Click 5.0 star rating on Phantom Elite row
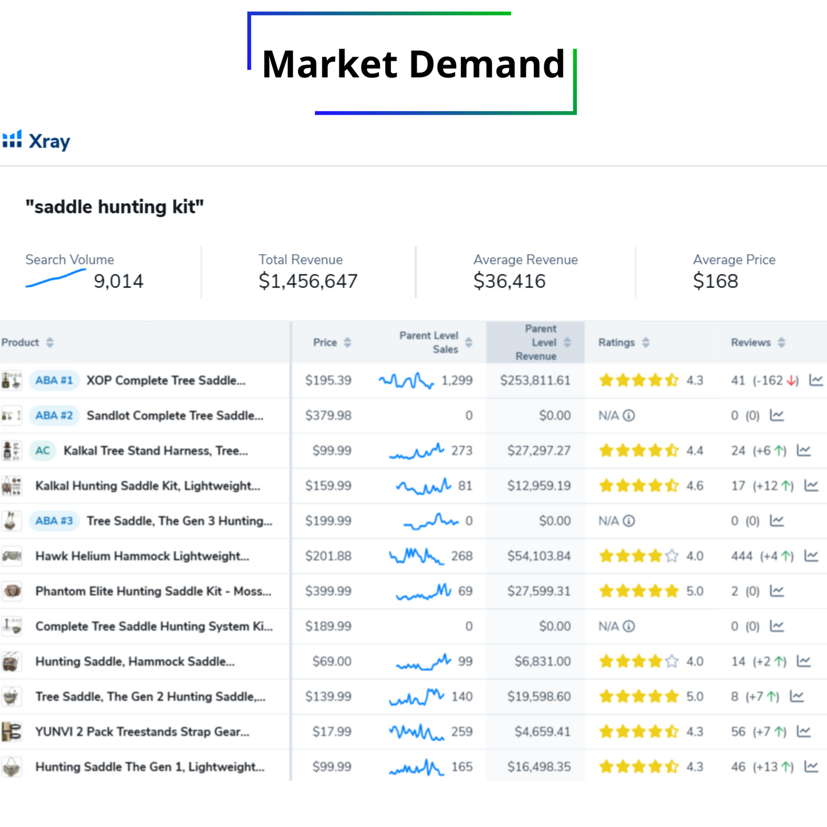827x827 pixels. point(651,591)
